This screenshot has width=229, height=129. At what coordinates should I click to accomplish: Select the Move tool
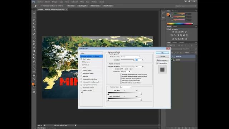[34, 13]
